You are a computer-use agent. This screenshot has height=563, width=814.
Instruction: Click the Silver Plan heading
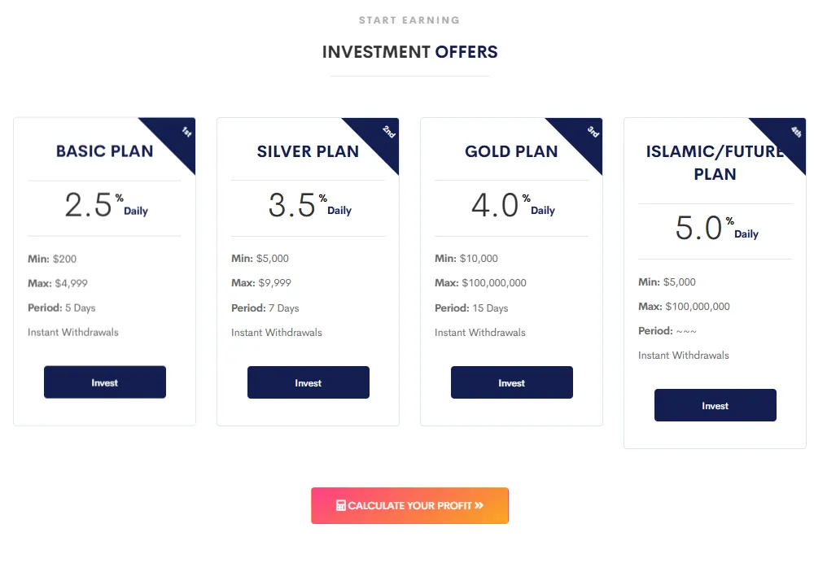tap(308, 151)
